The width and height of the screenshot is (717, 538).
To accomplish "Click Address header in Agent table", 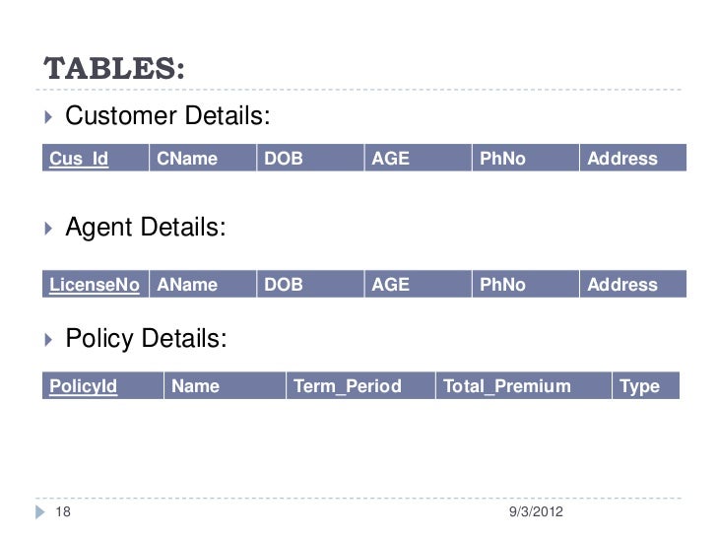I will (633, 284).
